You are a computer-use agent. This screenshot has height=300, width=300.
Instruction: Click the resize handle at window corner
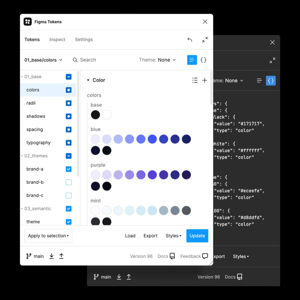point(211,263)
